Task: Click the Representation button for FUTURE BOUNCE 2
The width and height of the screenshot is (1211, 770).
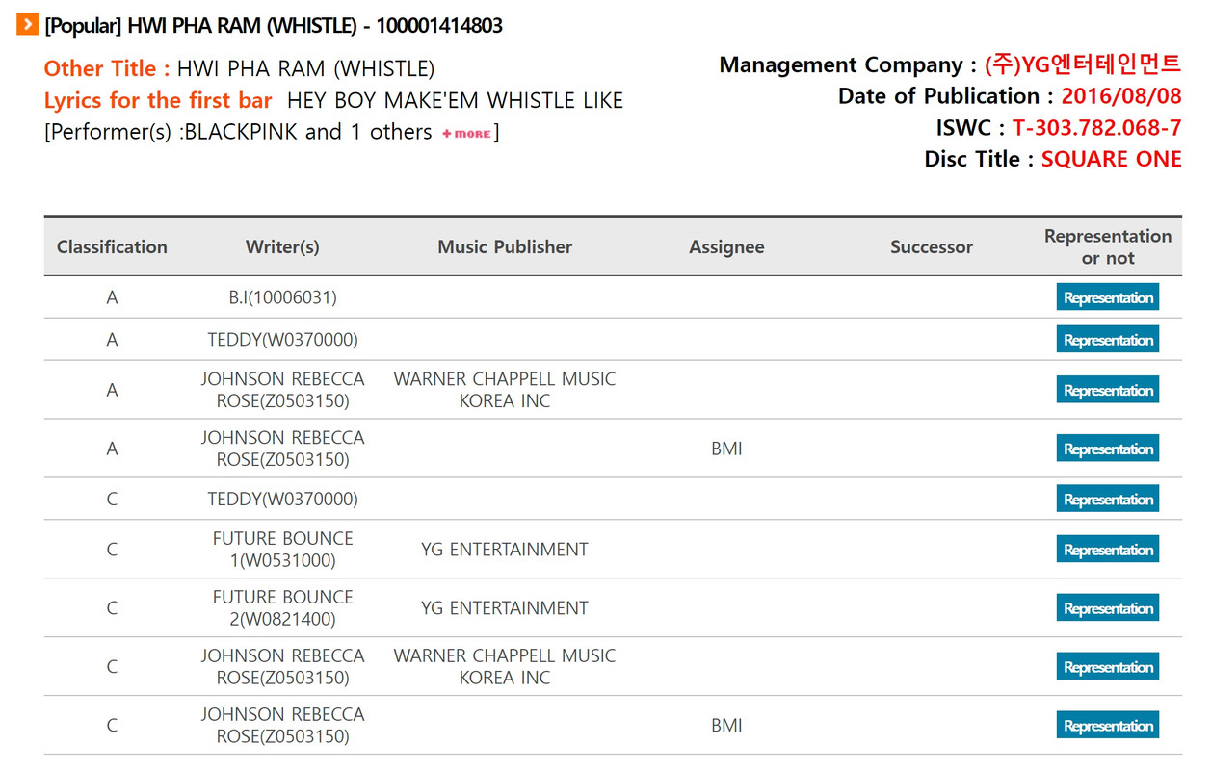Action: point(1107,608)
